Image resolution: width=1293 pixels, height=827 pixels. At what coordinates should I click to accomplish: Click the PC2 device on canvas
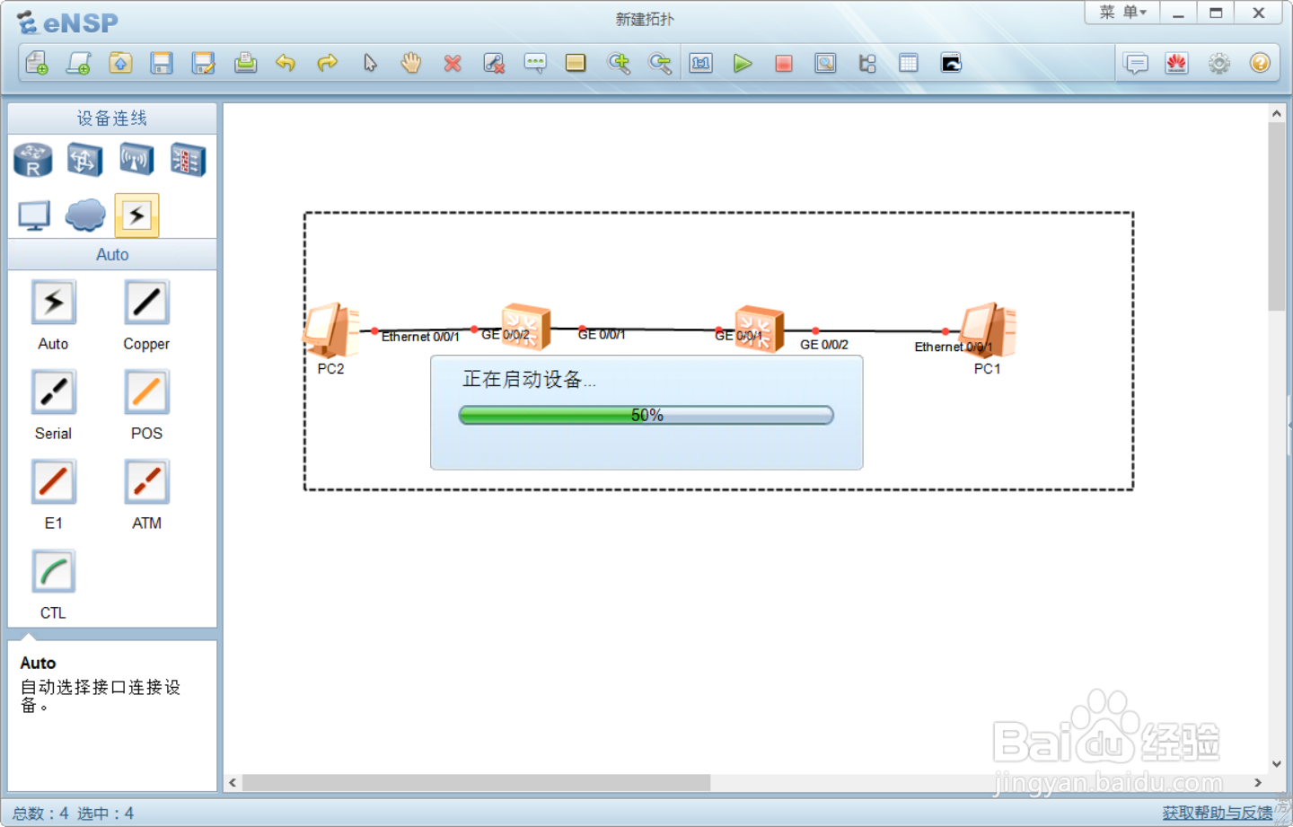tap(331, 330)
